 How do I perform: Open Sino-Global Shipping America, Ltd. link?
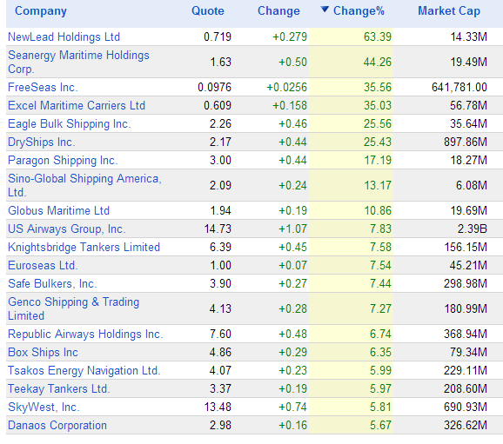tap(84, 185)
